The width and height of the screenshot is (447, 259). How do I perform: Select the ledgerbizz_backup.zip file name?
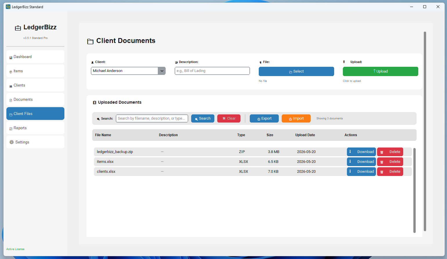pyautogui.click(x=115, y=152)
